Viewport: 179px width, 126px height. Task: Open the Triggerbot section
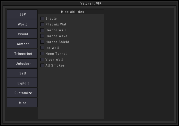22,54
